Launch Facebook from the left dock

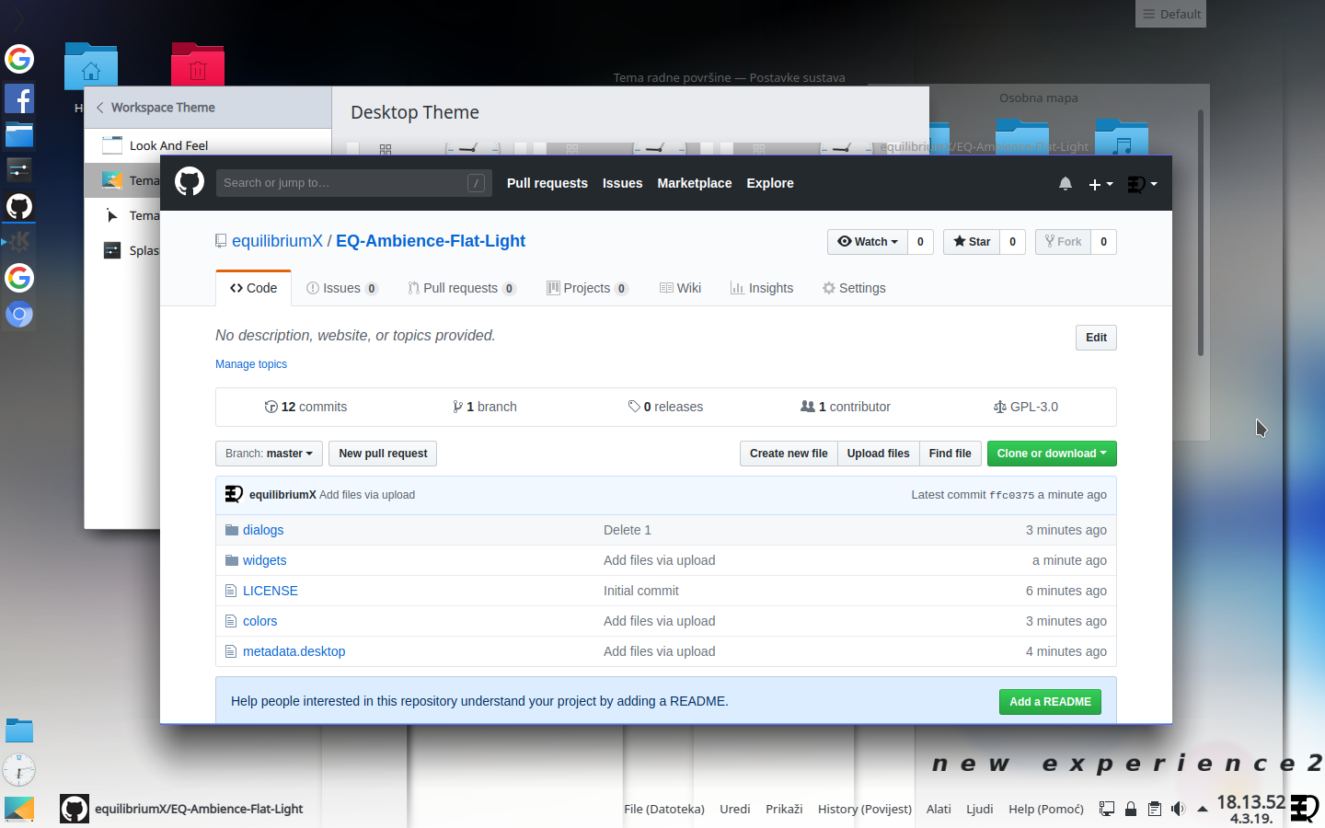[x=19, y=98]
